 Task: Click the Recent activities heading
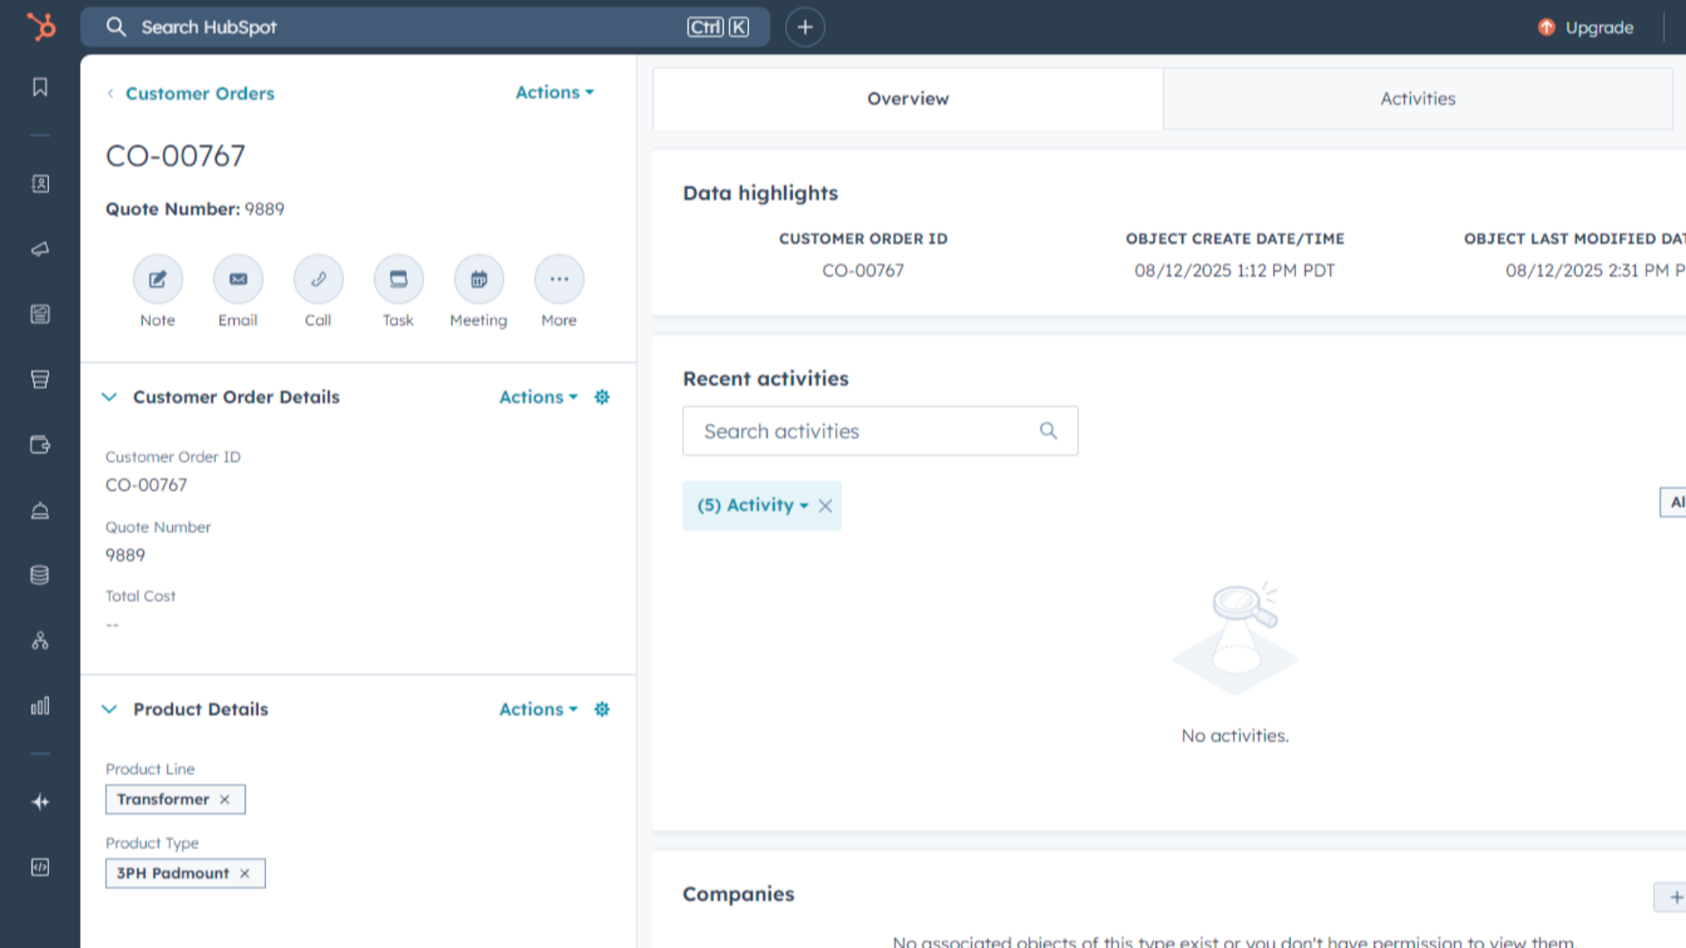[766, 378]
